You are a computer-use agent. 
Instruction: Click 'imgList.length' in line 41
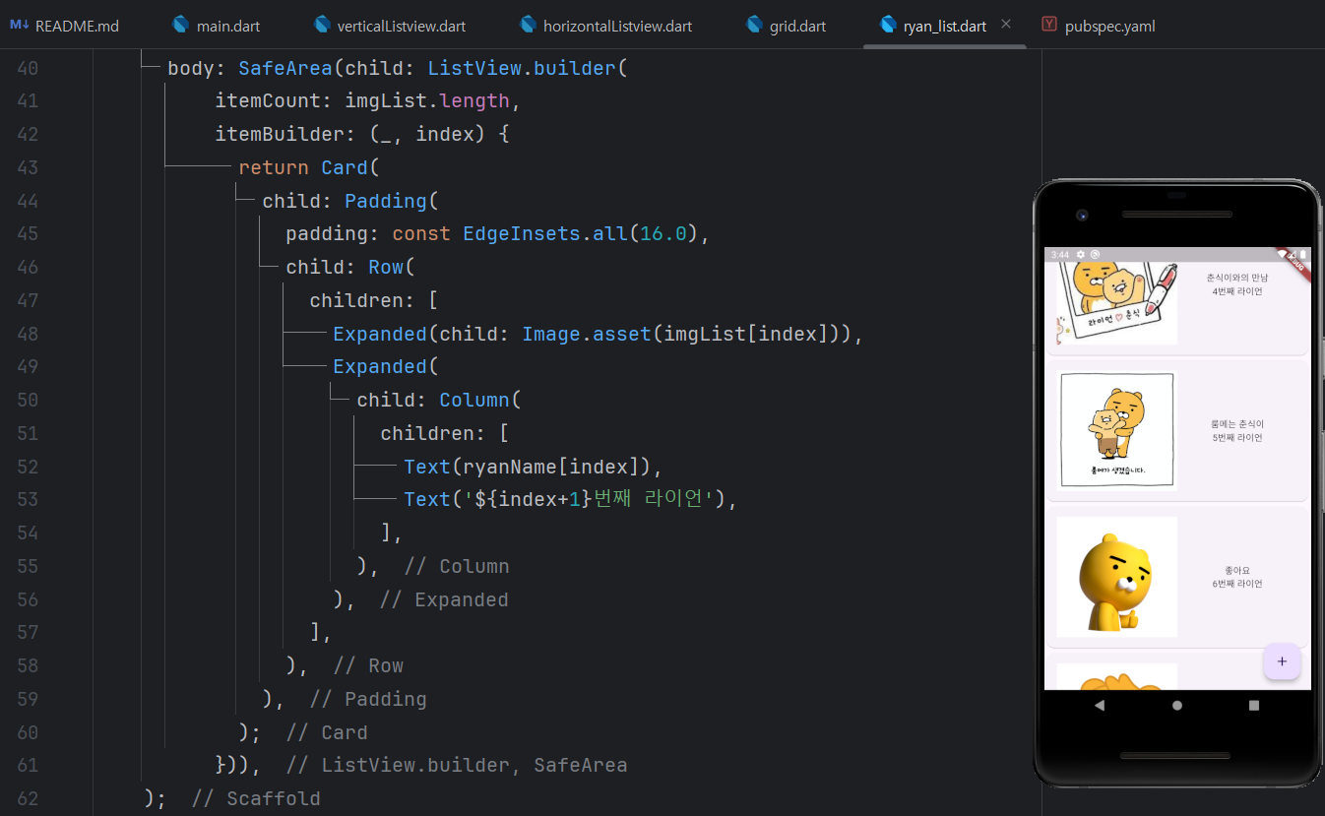[x=427, y=101]
